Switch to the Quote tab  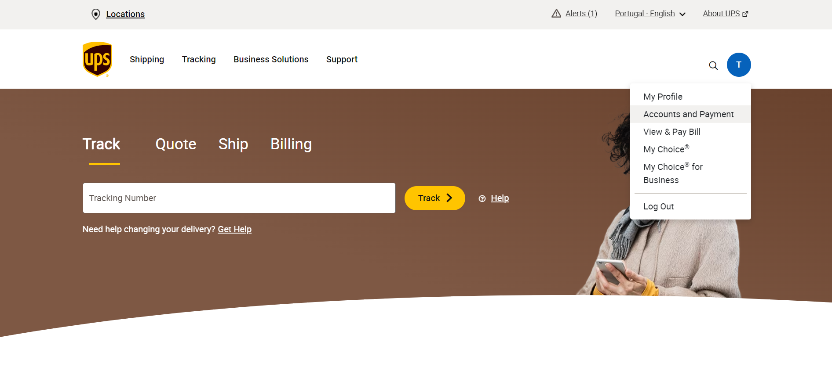click(x=176, y=144)
